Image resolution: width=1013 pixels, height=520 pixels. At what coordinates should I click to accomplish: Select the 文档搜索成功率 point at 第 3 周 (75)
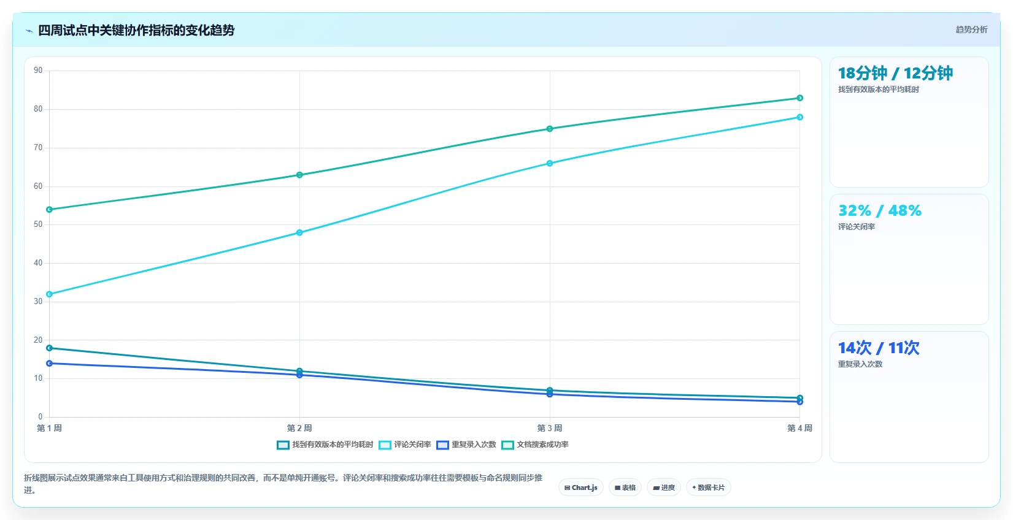click(x=550, y=129)
